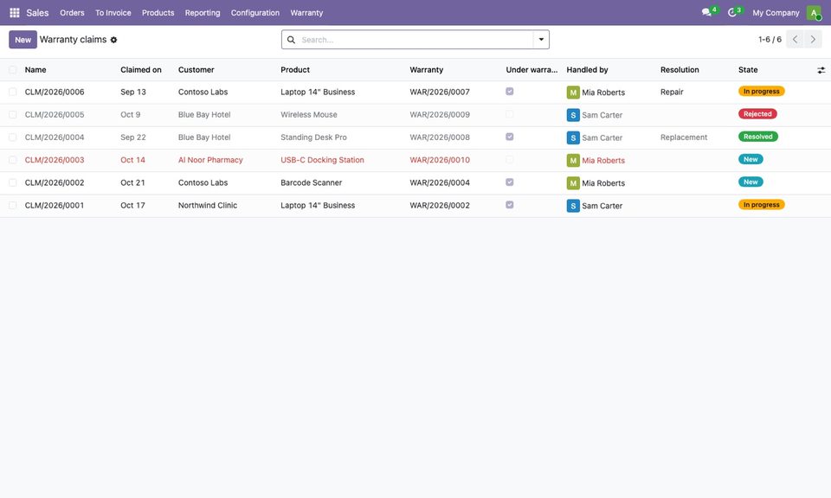Click Sam Carter avatar in CLM/2026/0001 row
Screen dimensions: 831x498
(x=573, y=206)
